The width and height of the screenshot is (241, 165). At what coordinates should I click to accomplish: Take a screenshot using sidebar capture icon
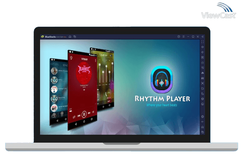tap(203, 83)
